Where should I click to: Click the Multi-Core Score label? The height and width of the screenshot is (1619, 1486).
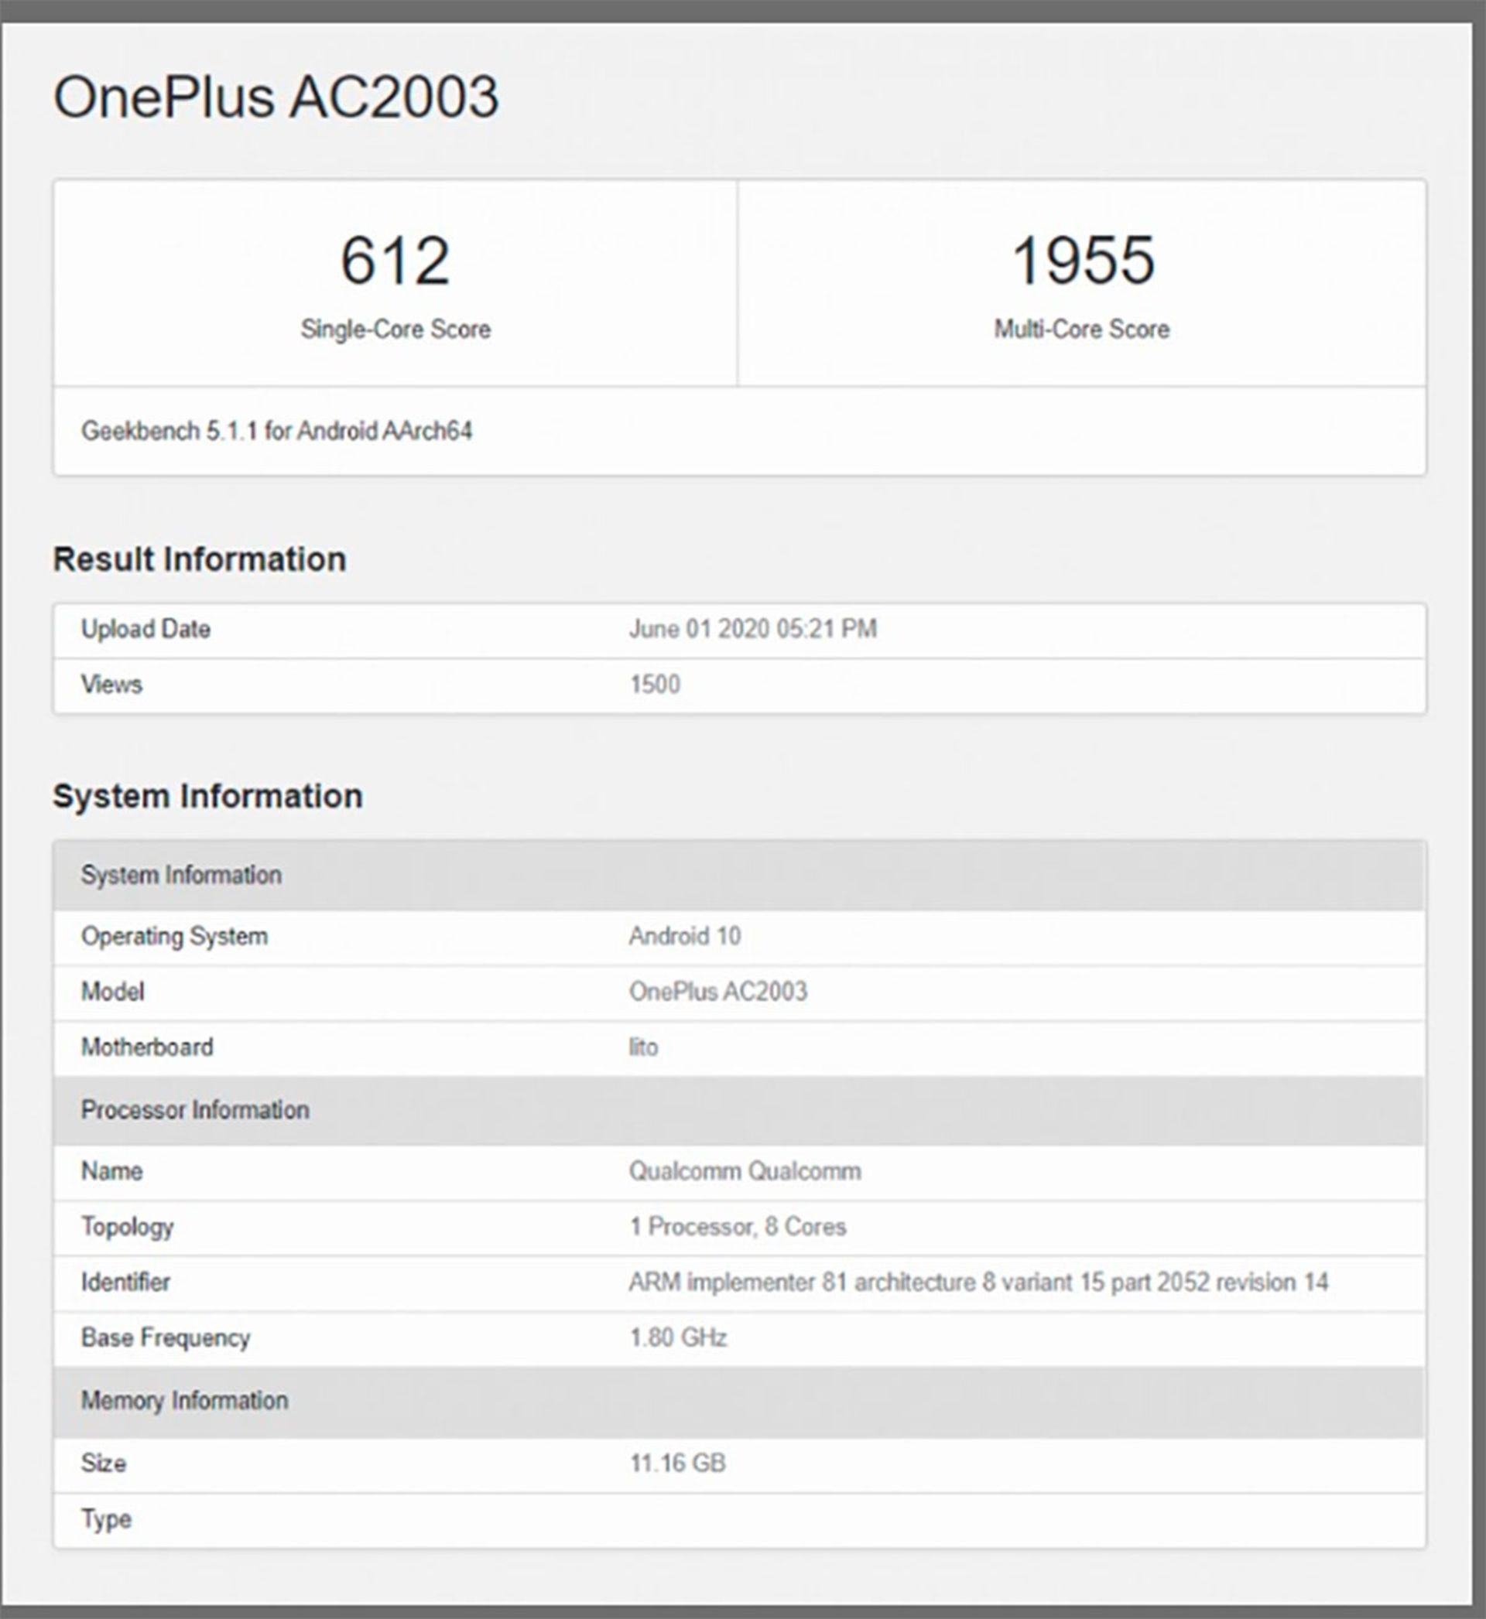(1081, 329)
